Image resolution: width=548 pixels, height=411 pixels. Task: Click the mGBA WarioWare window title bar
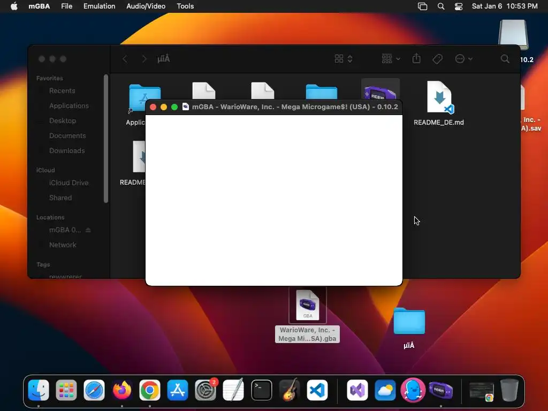273,107
